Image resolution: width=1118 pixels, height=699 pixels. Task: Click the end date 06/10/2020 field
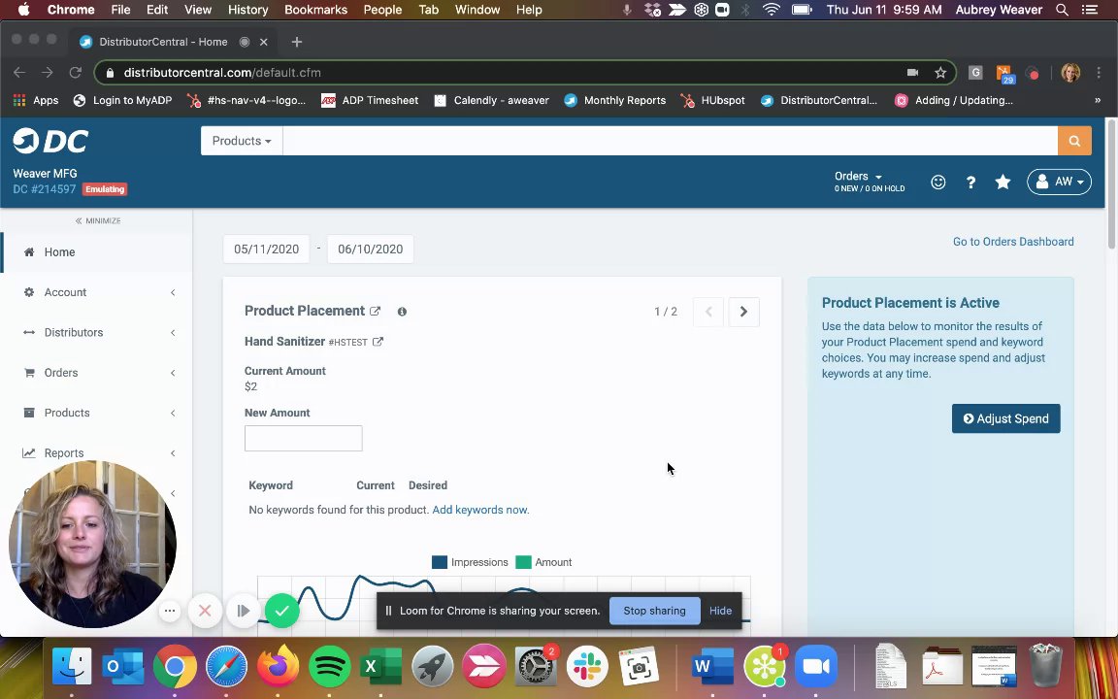[x=370, y=249]
